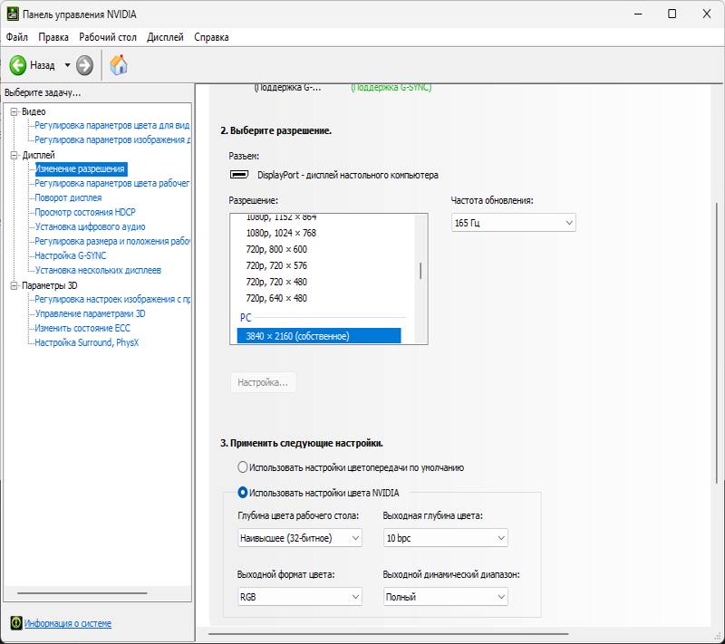Viewport: 725px width, 644px height.
Task: Open Настройка G-SYNC task link
Action: coord(70,255)
